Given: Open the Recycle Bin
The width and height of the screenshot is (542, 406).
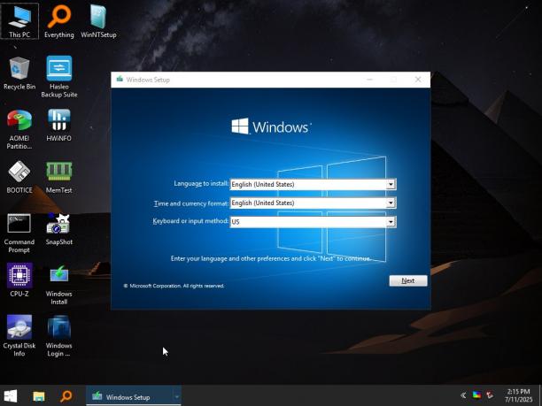Looking at the screenshot, I should tap(19, 73).
